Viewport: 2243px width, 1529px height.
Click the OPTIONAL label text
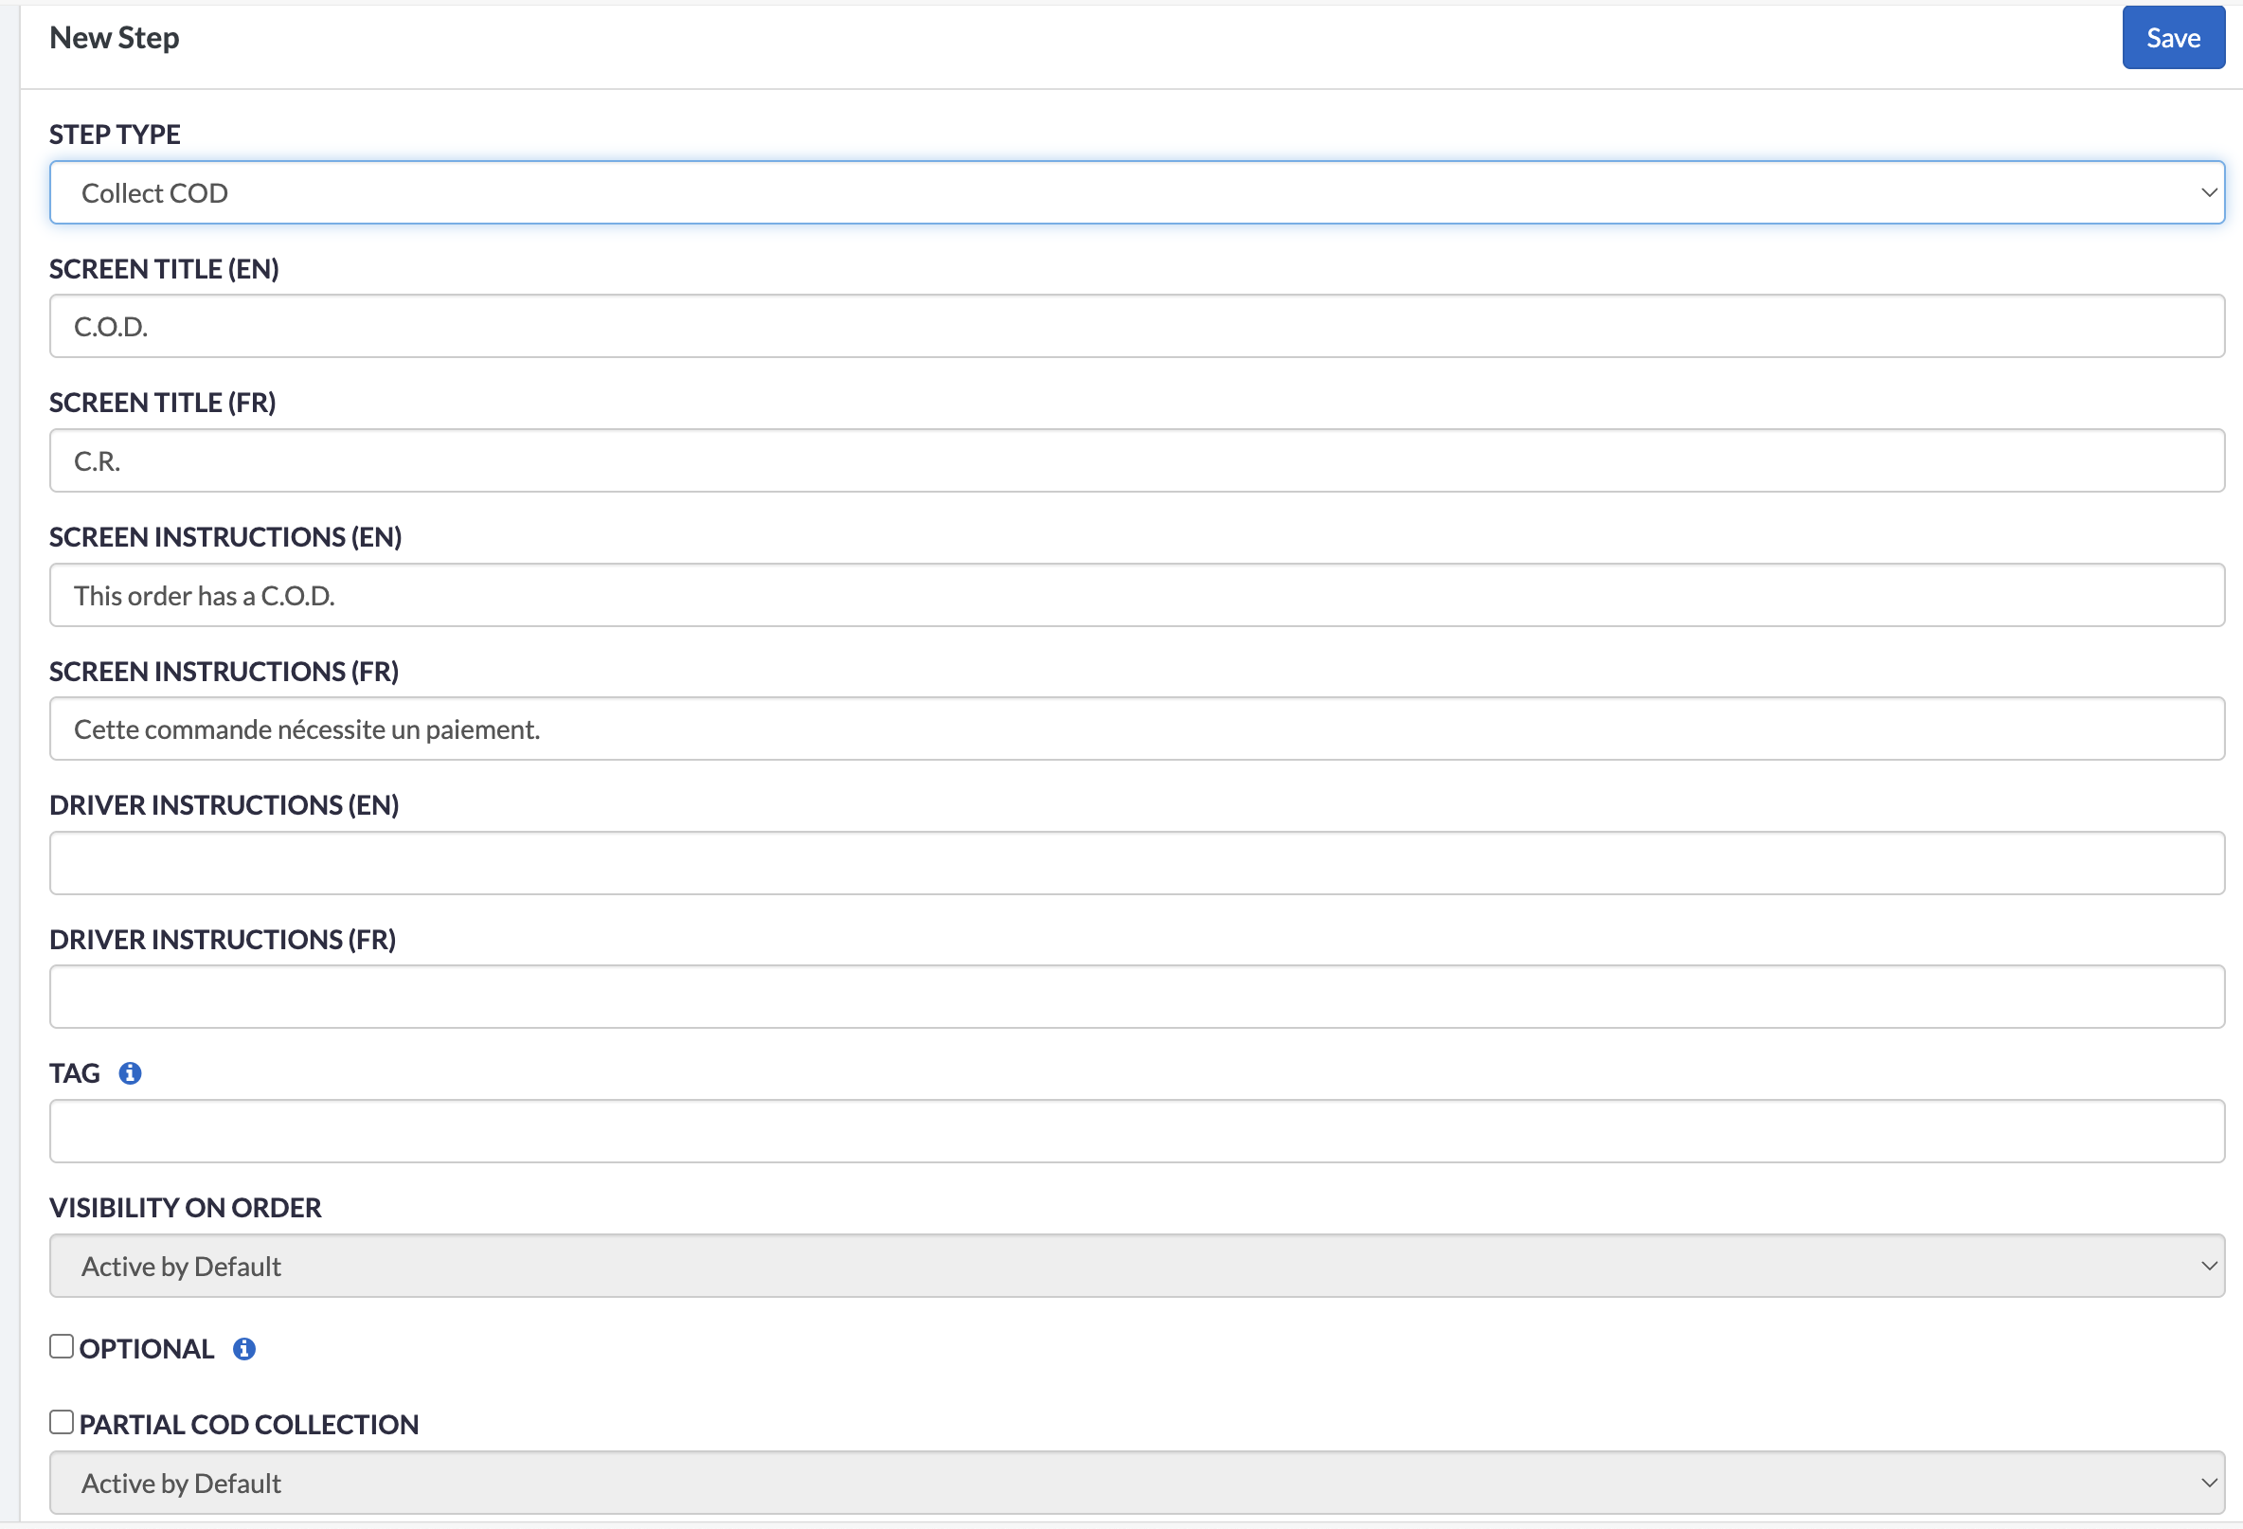(147, 1349)
